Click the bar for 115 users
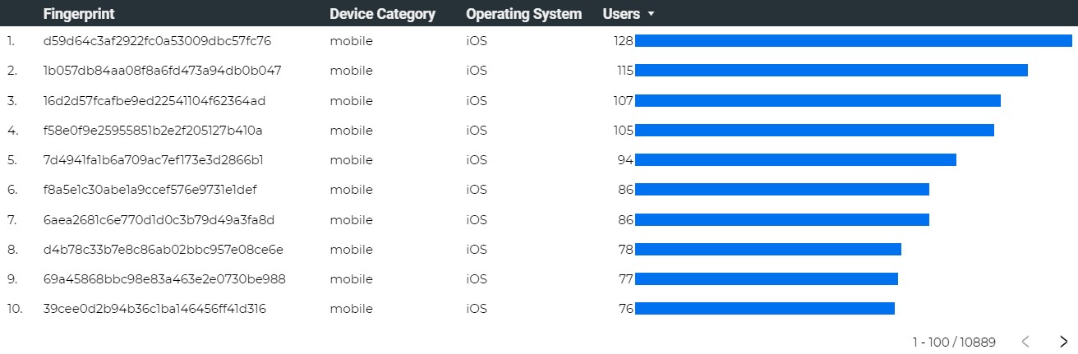This screenshot has height=354, width=1078. coord(831,71)
